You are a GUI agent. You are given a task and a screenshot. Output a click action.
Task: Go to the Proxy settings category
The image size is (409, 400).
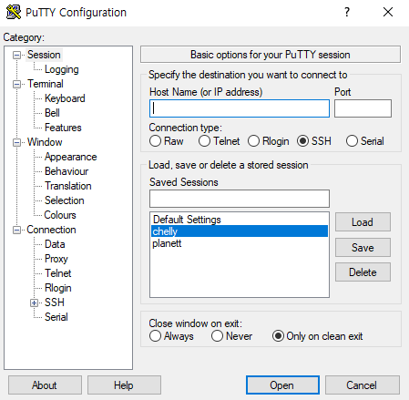(56, 259)
